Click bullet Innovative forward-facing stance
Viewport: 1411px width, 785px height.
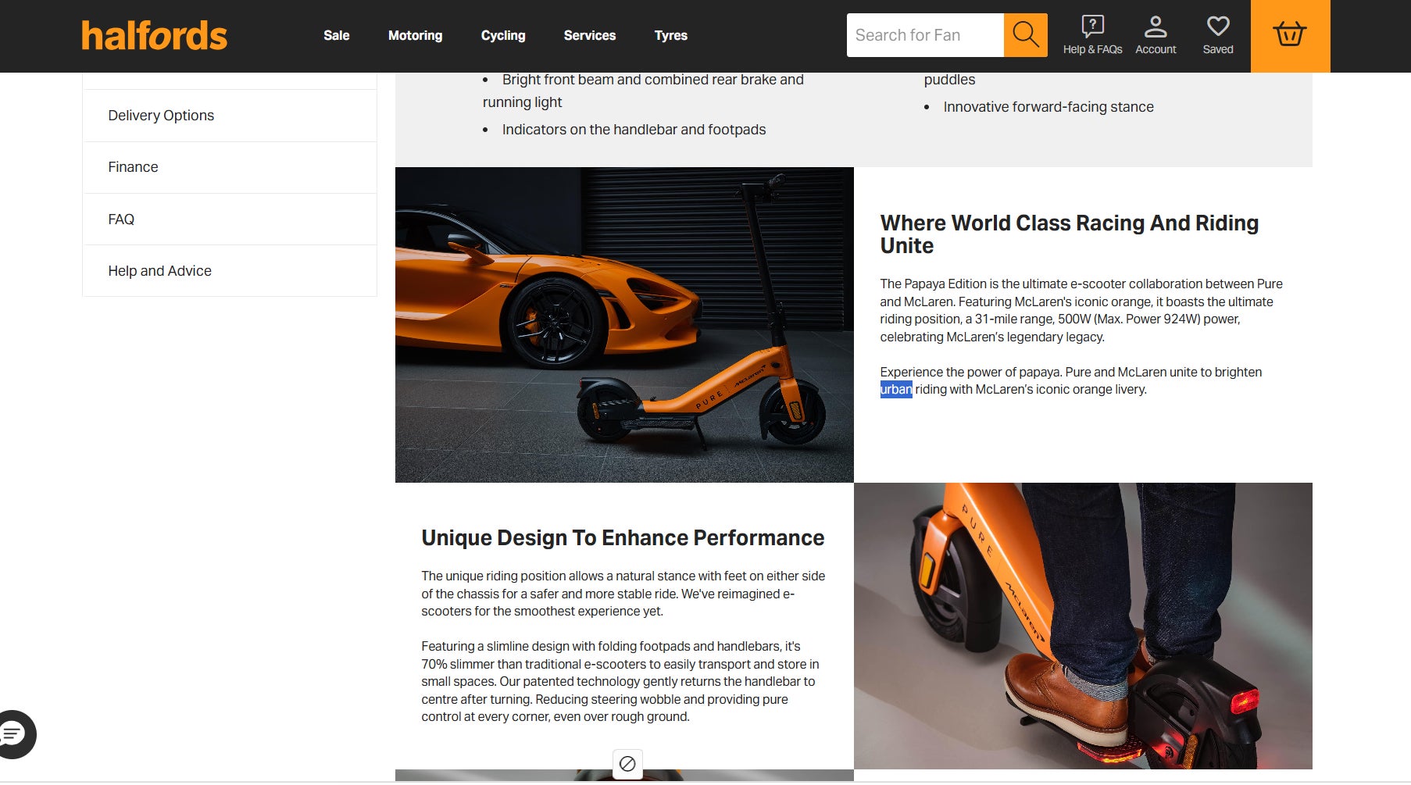[x=1048, y=107]
